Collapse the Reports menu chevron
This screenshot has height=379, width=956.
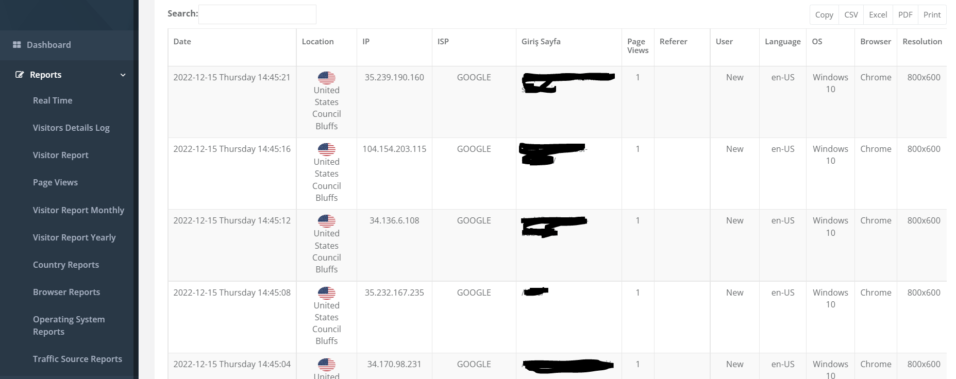click(x=123, y=75)
